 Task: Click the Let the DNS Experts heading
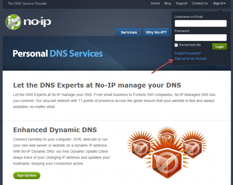[97, 85]
